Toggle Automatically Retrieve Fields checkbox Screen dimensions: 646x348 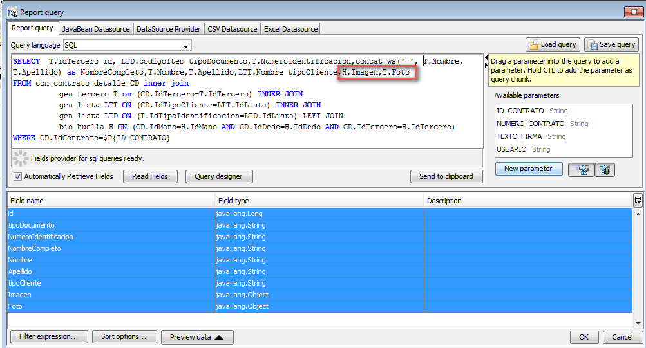tap(18, 177)
